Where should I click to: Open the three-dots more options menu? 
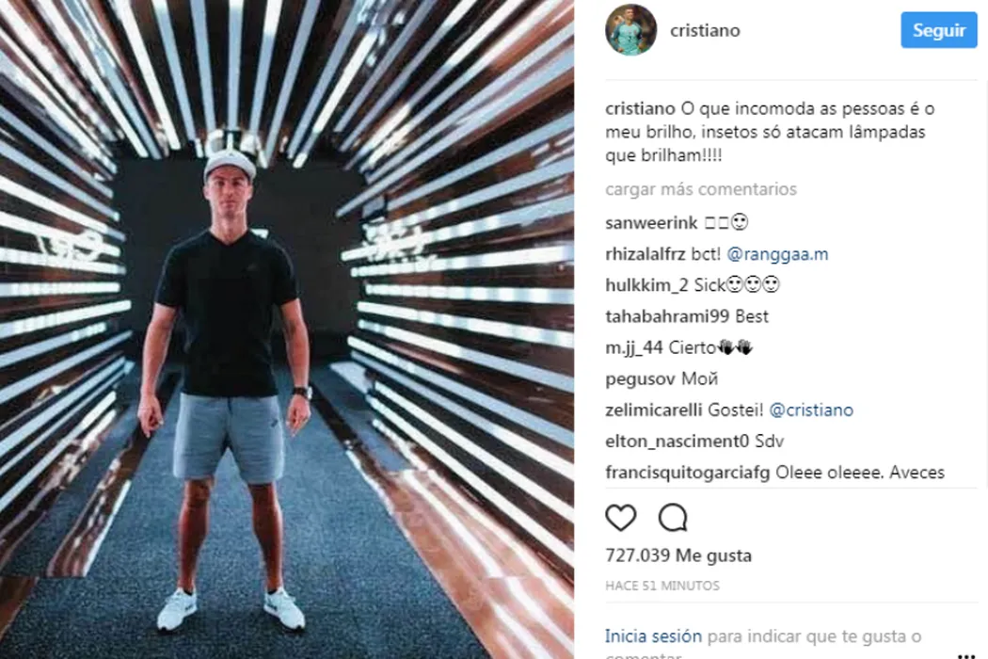966,655
